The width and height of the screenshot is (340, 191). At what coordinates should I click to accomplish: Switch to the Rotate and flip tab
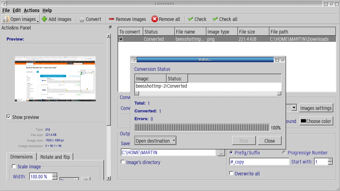(55, 157)
